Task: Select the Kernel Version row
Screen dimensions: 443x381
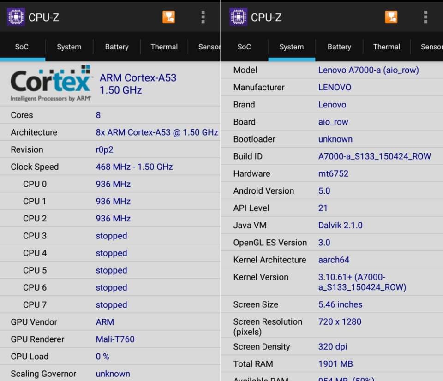Action: point(331,282)
